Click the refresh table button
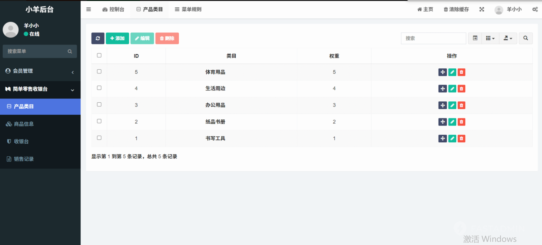The image size is (542, 245). 98,38
